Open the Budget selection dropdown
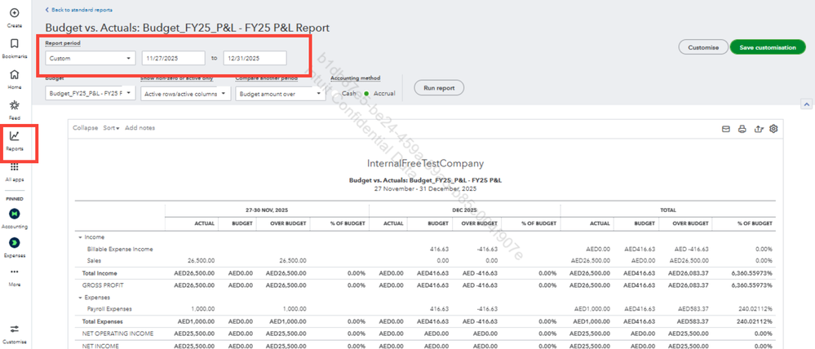The height and width of the screenshot is (349, 815). pyautogui.click(x=91, y=94)
